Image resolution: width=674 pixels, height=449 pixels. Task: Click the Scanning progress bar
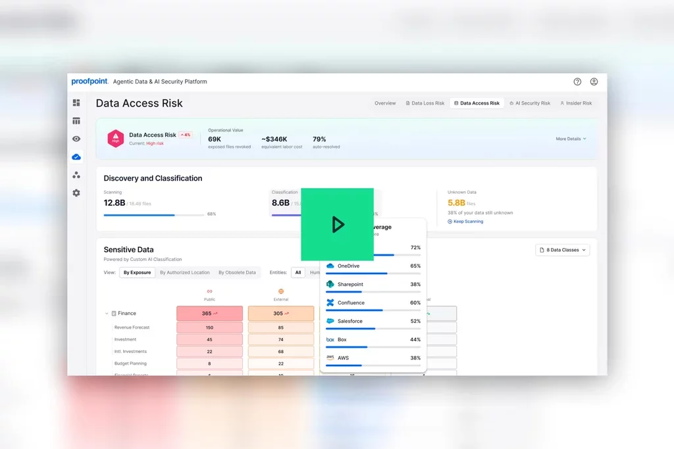[153, 214]
